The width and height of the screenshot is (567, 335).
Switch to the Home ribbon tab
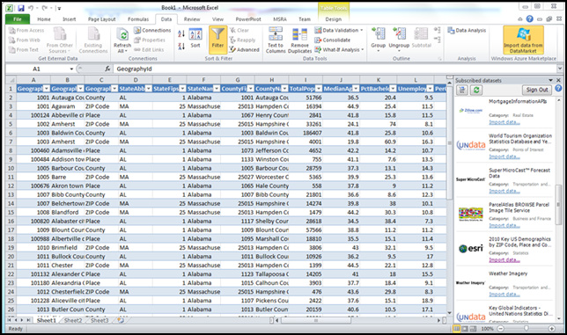tap(44, 19)
